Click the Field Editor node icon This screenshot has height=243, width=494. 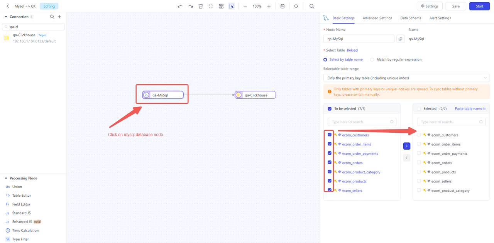pyautogui.click(x=8, y=204)
